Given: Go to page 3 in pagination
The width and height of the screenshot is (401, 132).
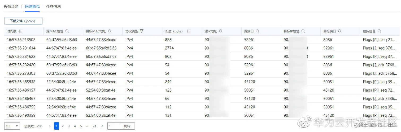Looking at the screenshot, I should (69, 126).
